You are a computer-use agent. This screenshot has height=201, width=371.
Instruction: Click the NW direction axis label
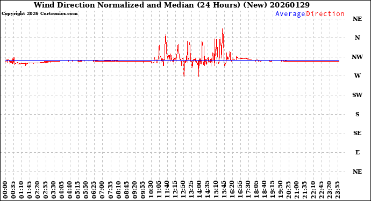click(x=357, y=57)
